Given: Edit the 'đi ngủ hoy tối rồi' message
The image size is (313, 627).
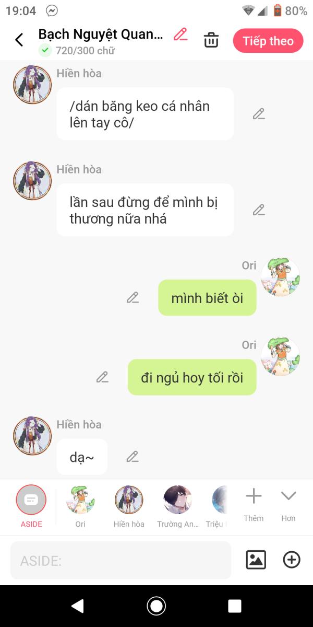Looking at the screenshot, I should 102,377.
